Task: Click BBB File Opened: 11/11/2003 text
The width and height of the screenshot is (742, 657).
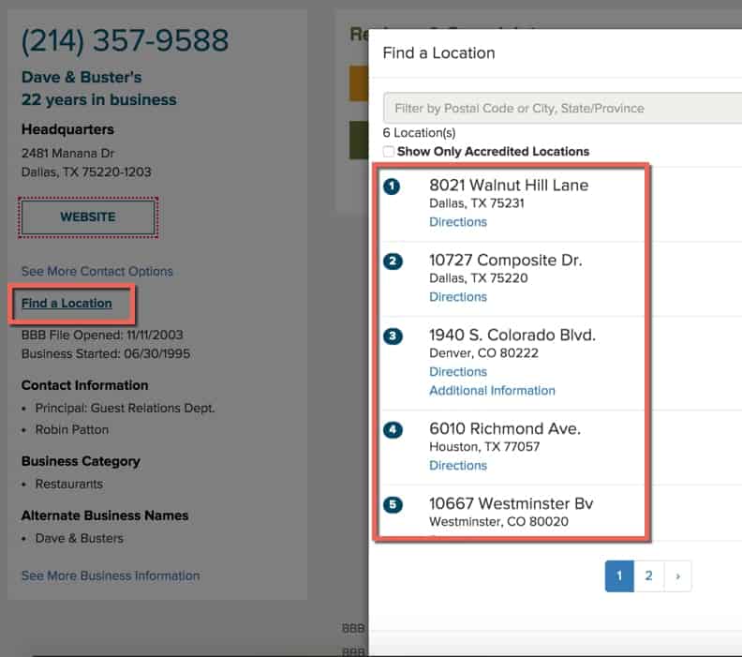Action: pyautogui.click(x=102, y=335)
